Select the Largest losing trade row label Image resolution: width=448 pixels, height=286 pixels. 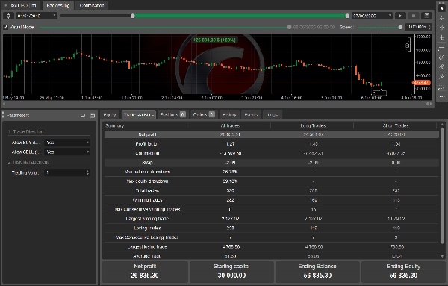(147, 247)
